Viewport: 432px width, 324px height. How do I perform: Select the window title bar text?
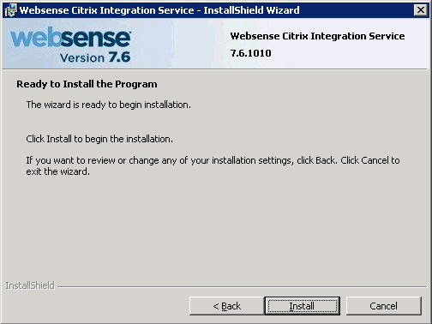click(159, 10)
